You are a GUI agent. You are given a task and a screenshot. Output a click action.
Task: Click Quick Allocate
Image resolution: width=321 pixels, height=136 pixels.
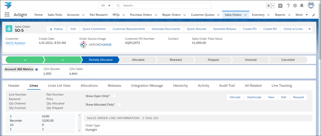tap(197, 29)
